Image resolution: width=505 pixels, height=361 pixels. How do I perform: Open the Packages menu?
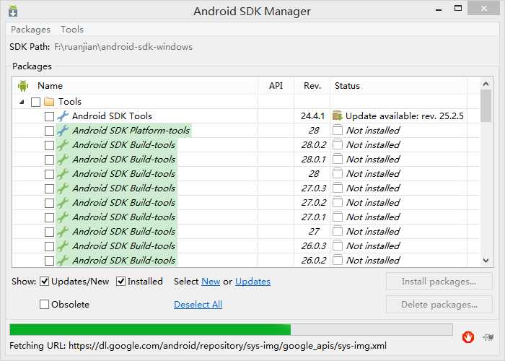pyautogui.click(x=30, y=30)
